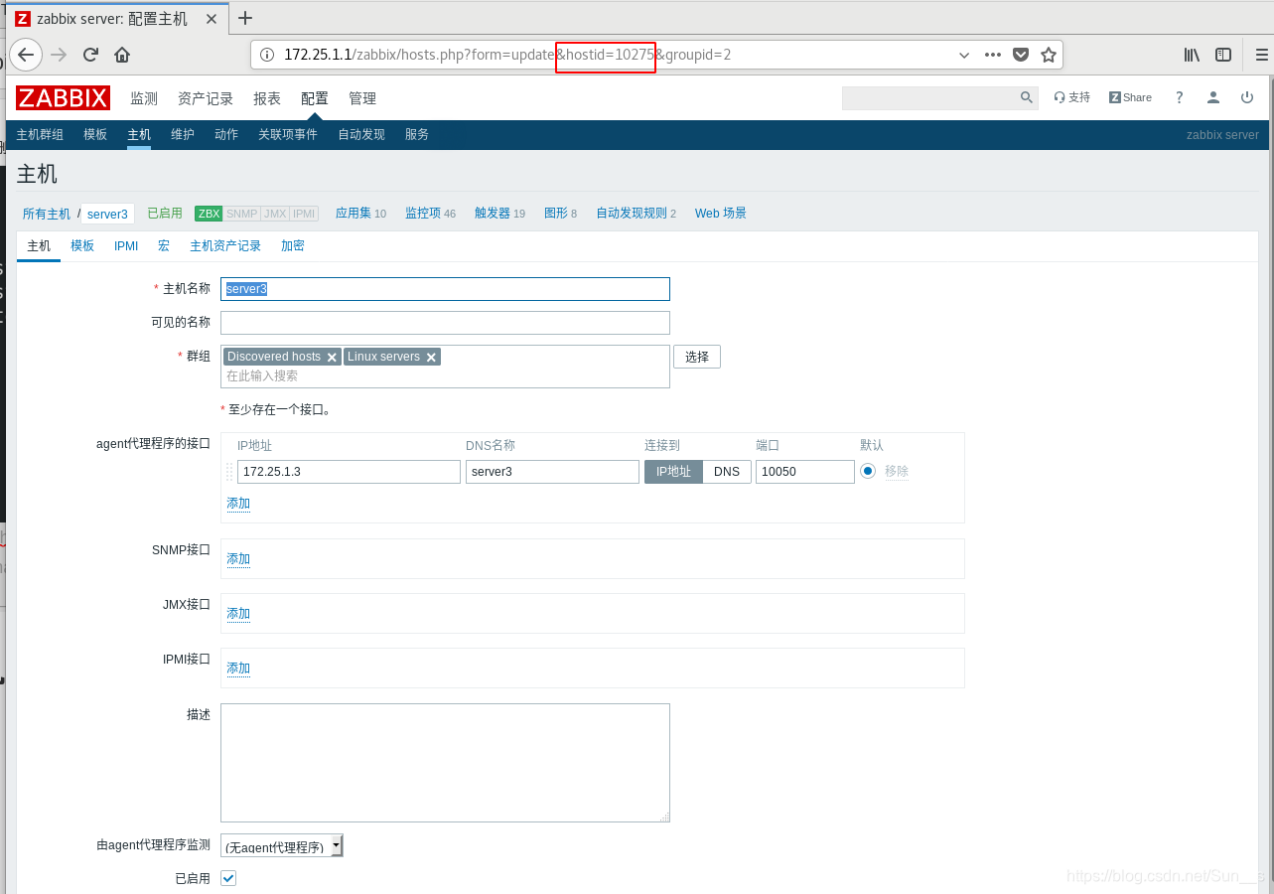Choose DNS as connect-to option

point(727,472)
